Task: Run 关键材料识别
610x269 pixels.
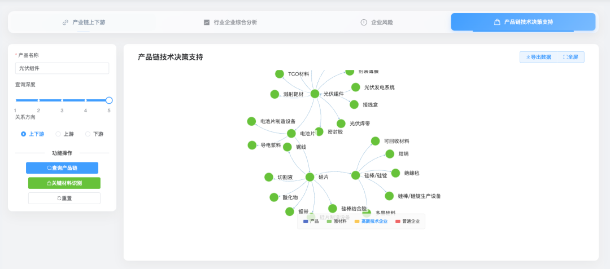Action: click(x=64, y=183)
